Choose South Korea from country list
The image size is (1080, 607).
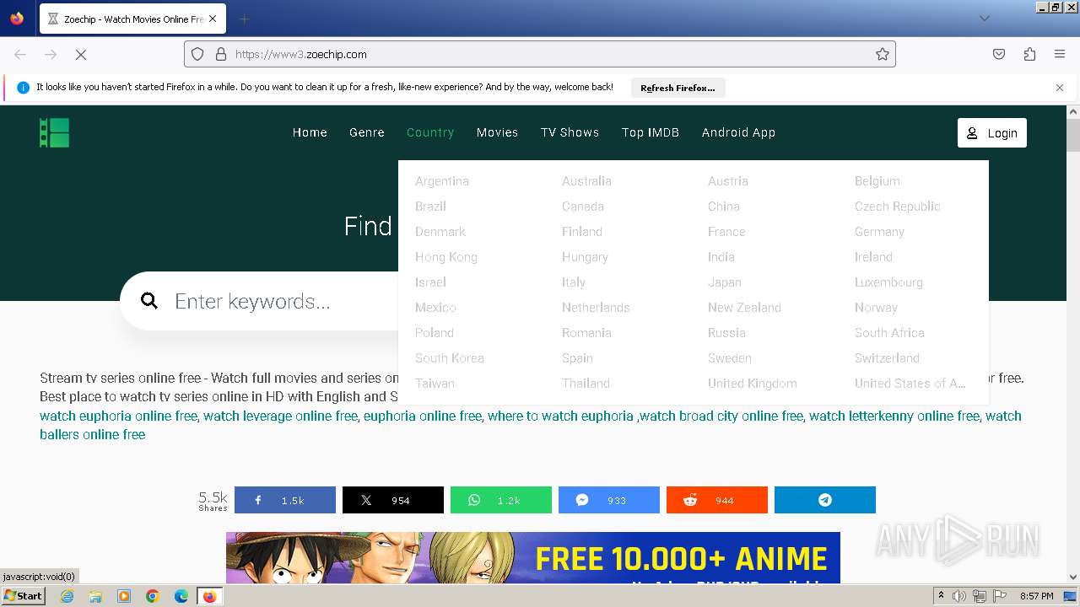(450, 358)
